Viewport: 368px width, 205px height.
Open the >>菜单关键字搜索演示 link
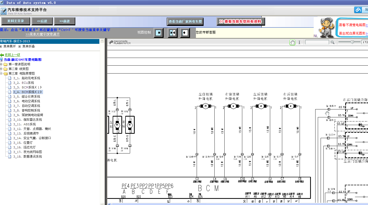pos(43,34)
